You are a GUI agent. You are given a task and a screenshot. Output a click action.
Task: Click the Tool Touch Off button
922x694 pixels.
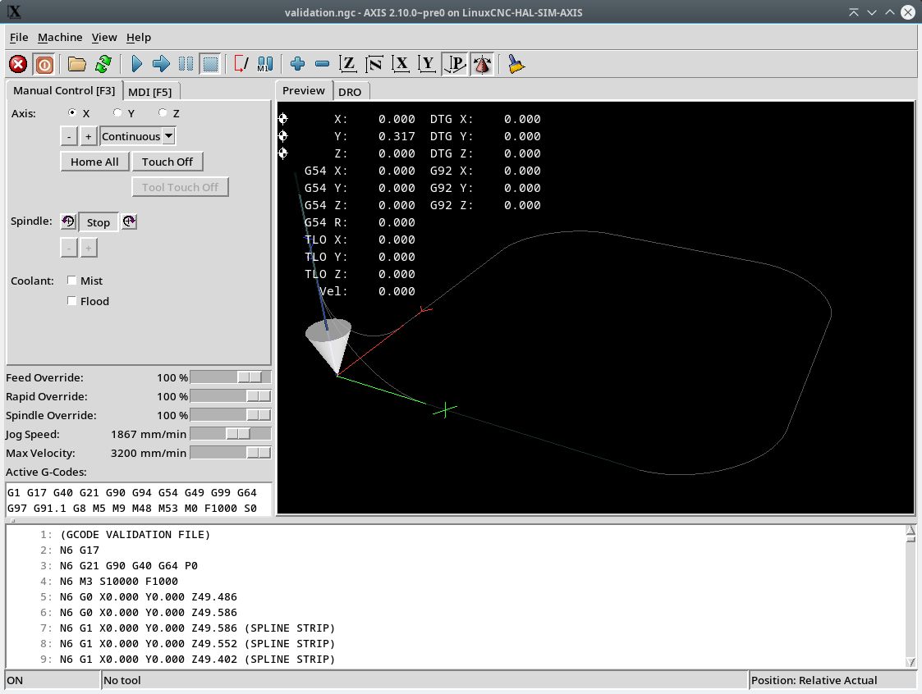click(180, 187)
